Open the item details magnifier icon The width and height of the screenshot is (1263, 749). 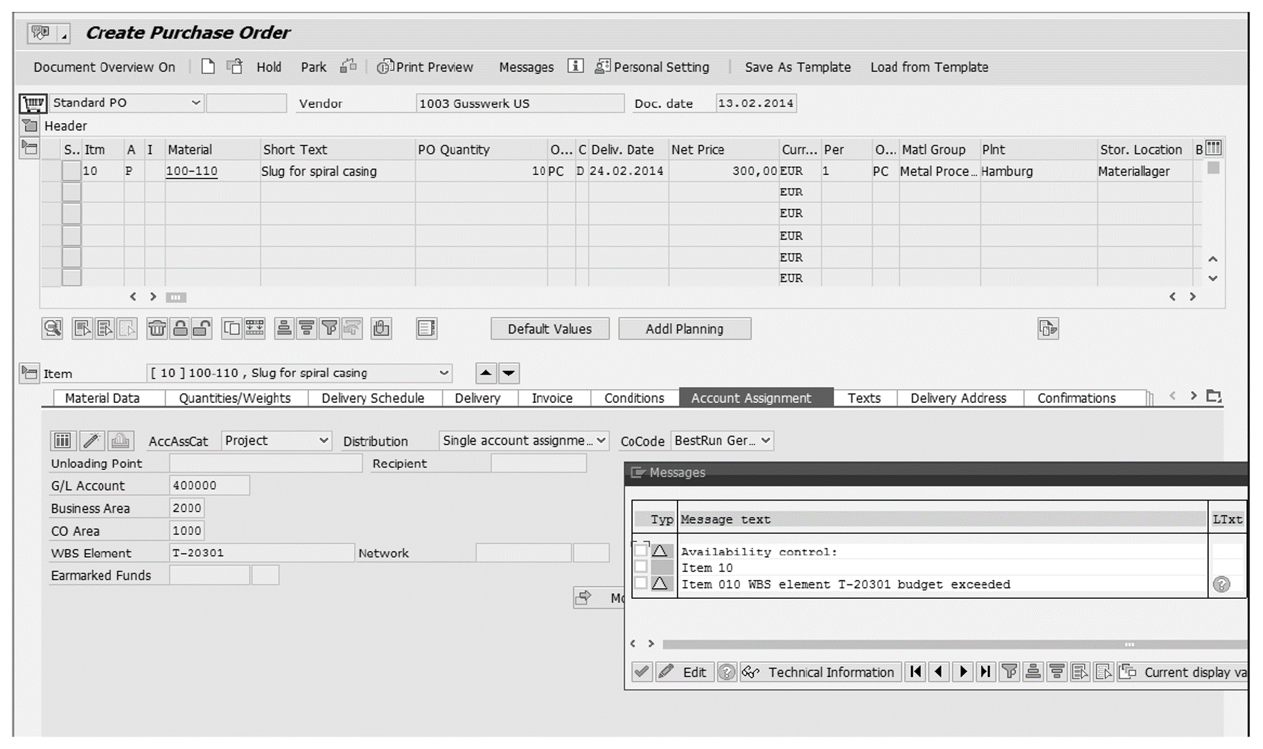(53, 329)
